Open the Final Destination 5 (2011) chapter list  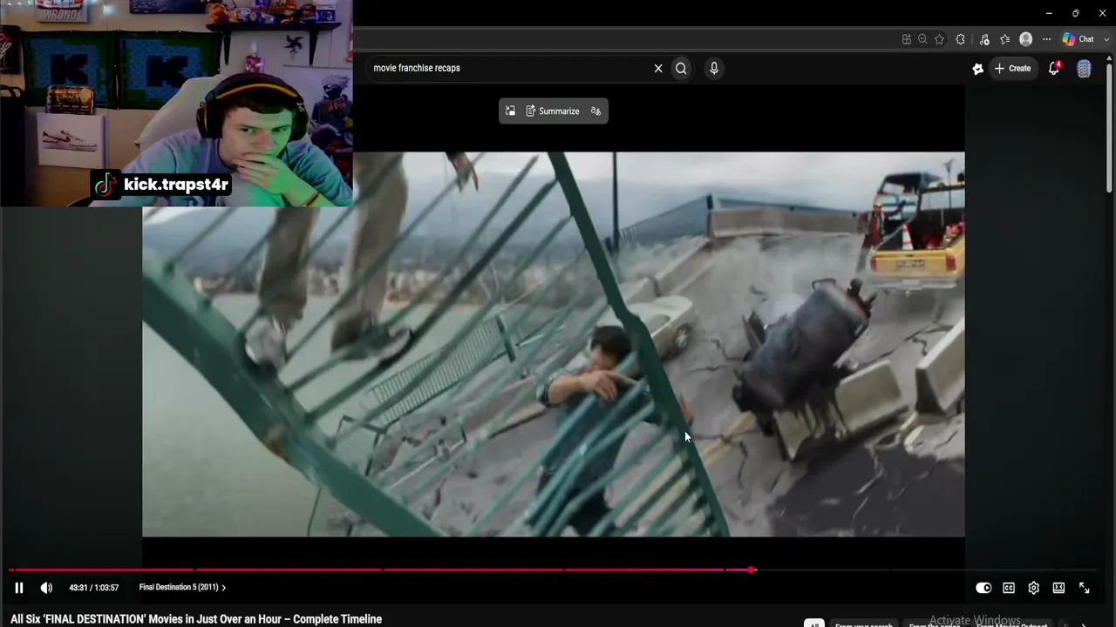pos(182,588)
